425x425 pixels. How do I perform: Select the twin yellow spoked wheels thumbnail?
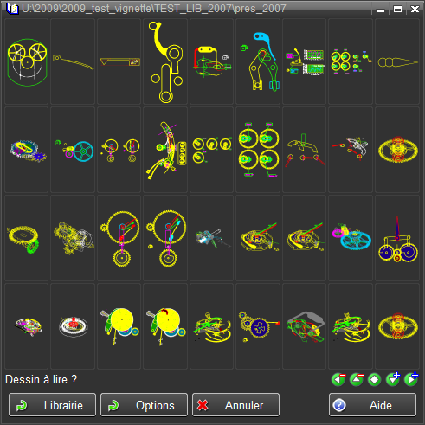[27, 61]
